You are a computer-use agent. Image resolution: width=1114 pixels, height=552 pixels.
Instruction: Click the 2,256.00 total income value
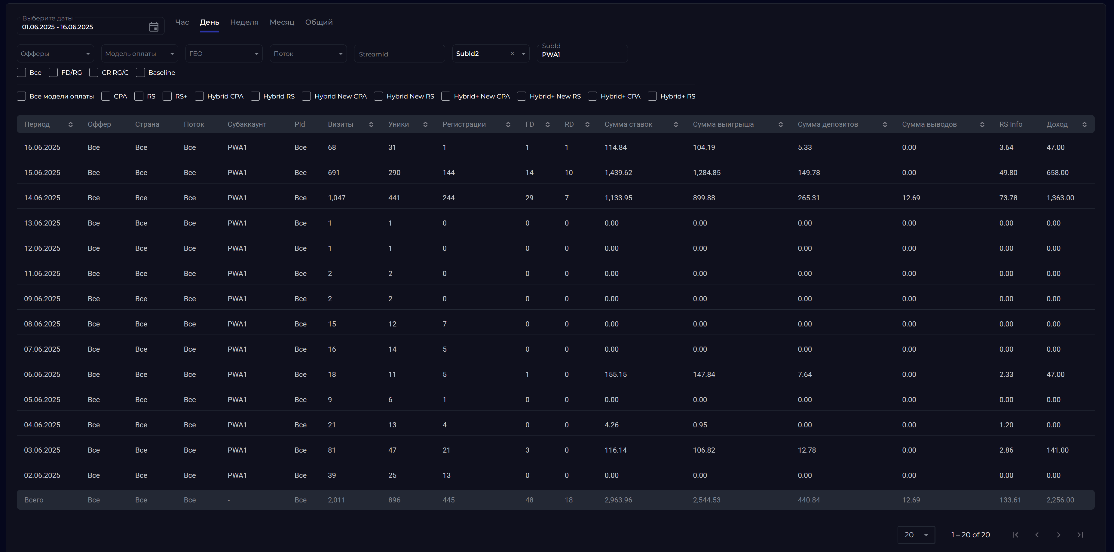[x=1060, y=500]
